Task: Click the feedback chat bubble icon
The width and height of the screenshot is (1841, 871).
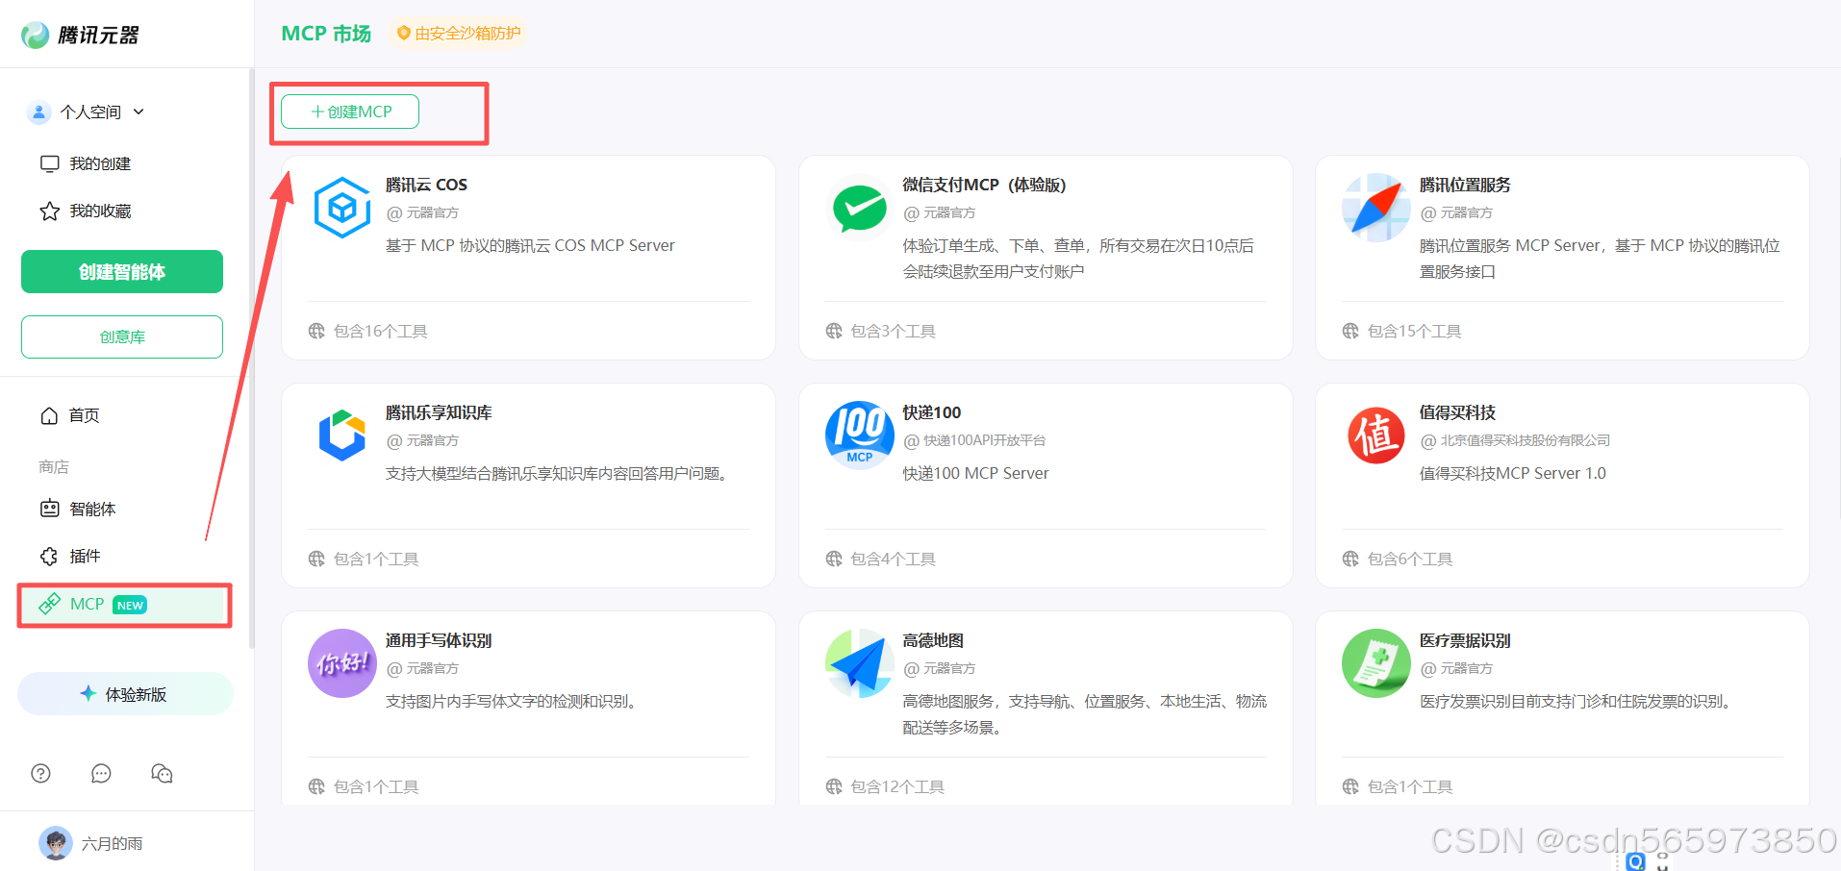Action: (101, 773)
